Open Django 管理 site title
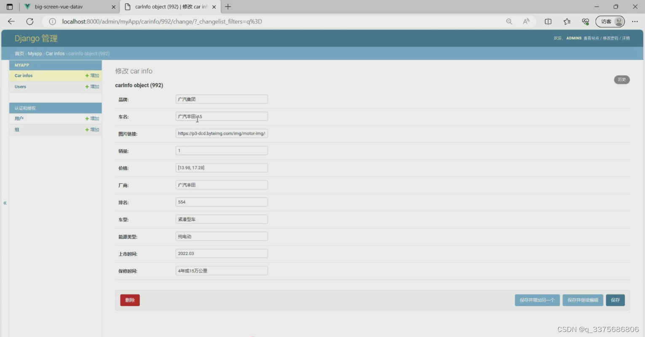Image resolution: width=645 pixels, height=337 pixels. pyautogui.click(x=36, y=38)
